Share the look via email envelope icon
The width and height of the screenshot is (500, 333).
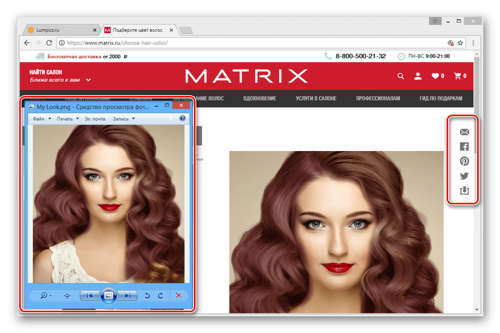click(x=464, y=132)
